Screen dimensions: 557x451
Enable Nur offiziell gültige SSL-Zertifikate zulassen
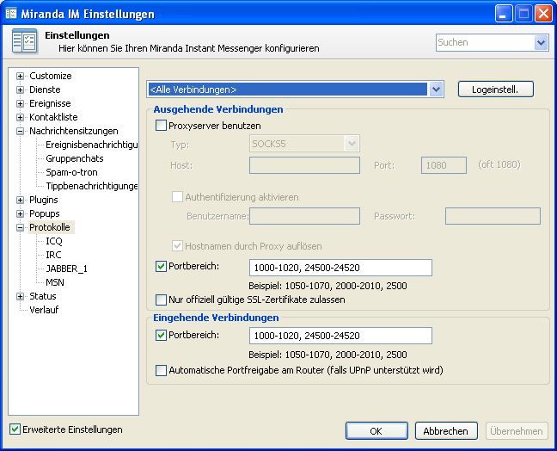click(161, 300)
